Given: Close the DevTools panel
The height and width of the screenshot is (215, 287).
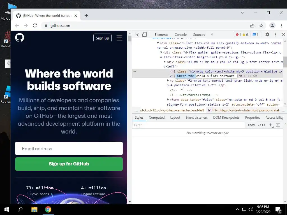Looking at the screenshot, I should pos(284,34).
